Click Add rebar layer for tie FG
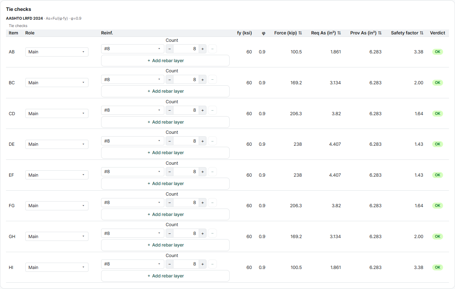The image size is (455, 289). pyautogui.click(x=165, y=215)
